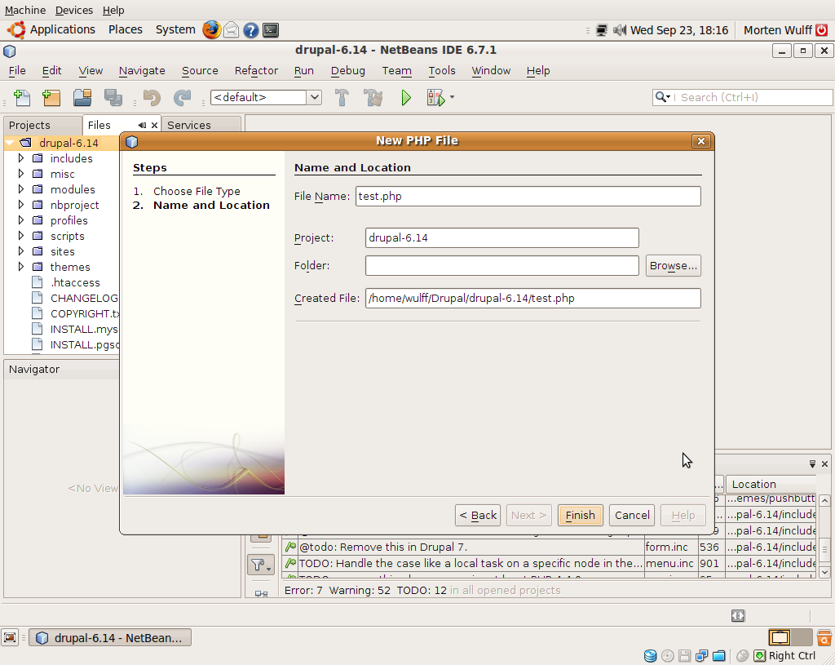Open the Applications menu
Viewport: 835px width, 665px height.
pos(62,30)
